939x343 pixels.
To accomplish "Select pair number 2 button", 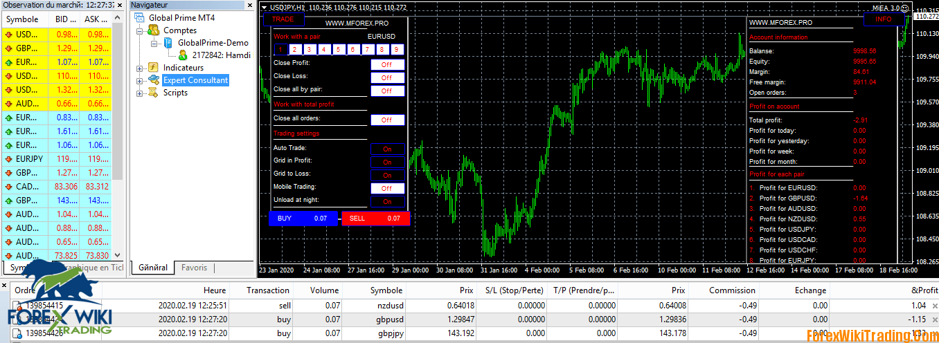I will [x=295, y=49].
